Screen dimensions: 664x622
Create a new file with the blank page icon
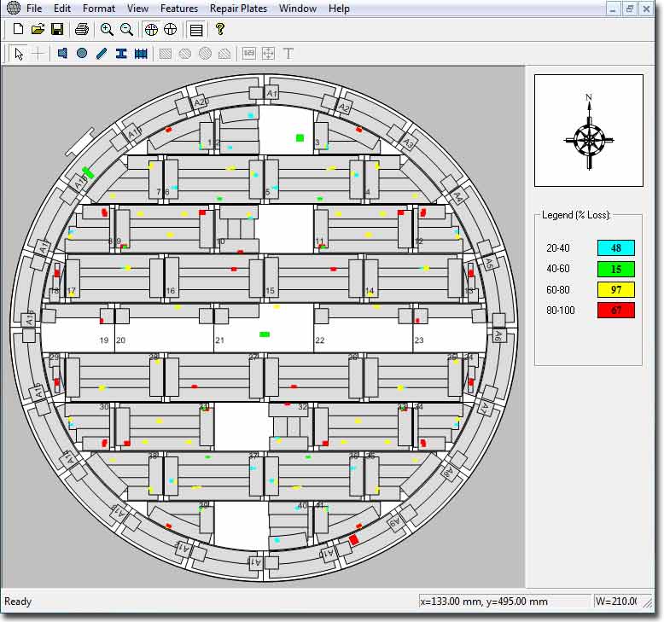(18, 29)
